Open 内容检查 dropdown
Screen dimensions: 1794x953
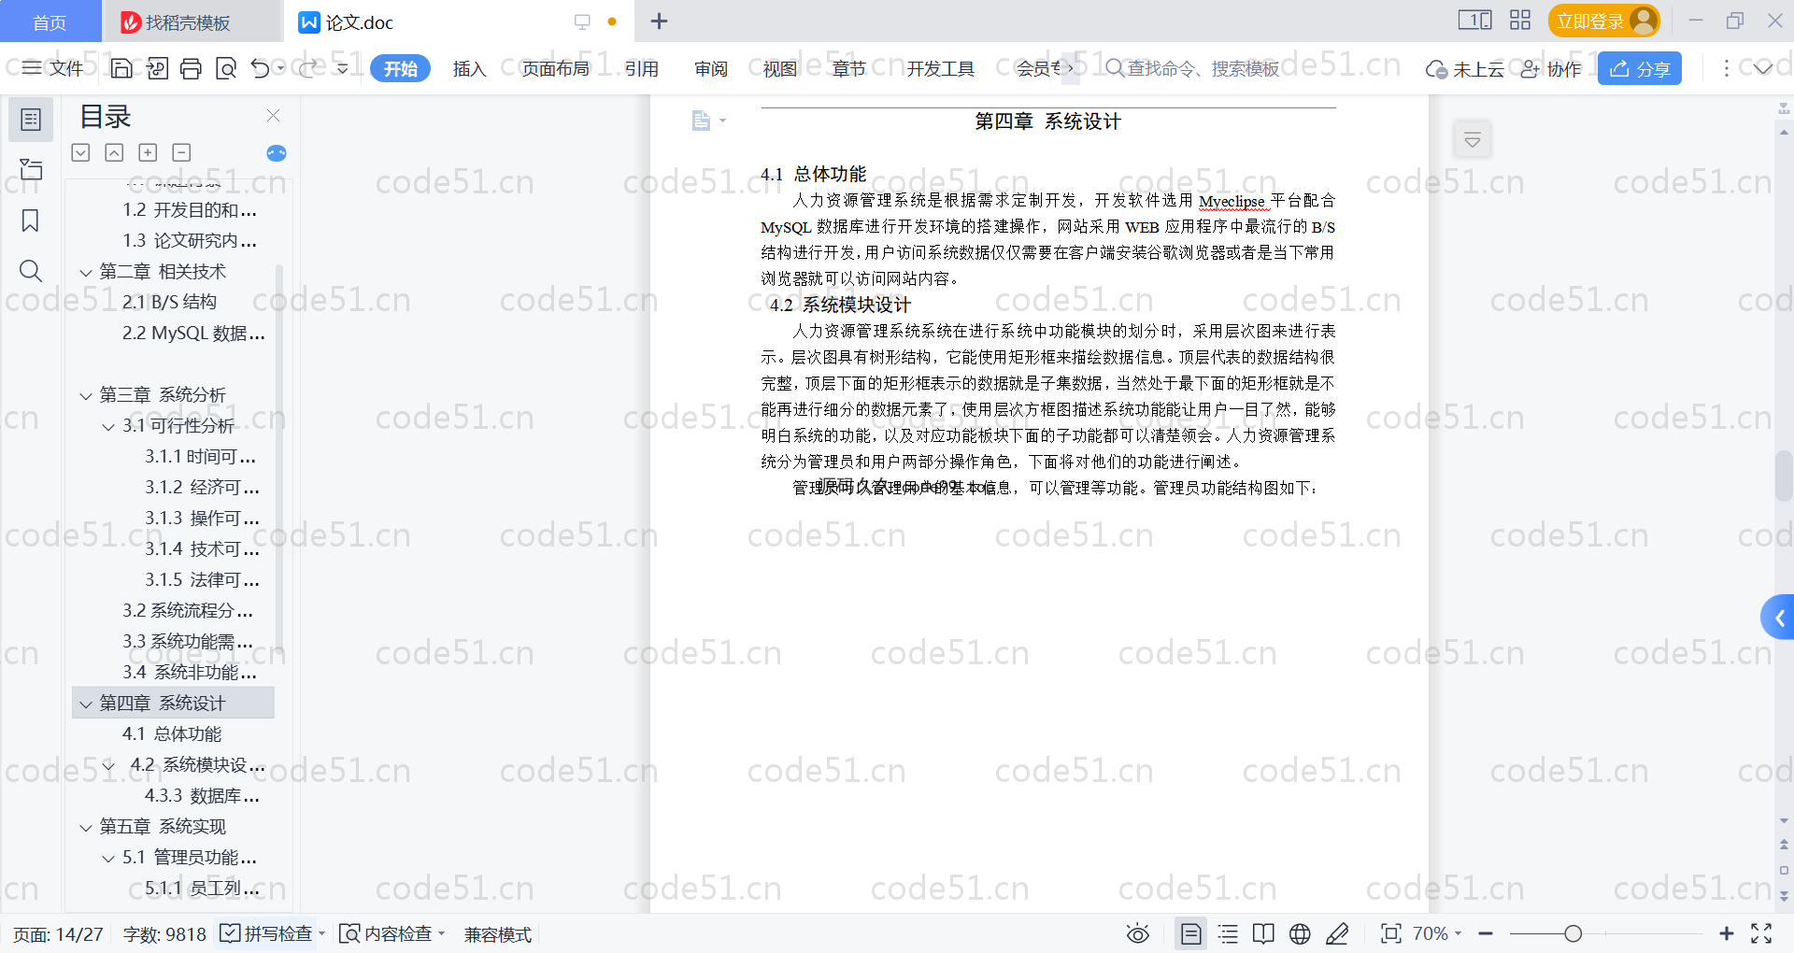[392, 933]
